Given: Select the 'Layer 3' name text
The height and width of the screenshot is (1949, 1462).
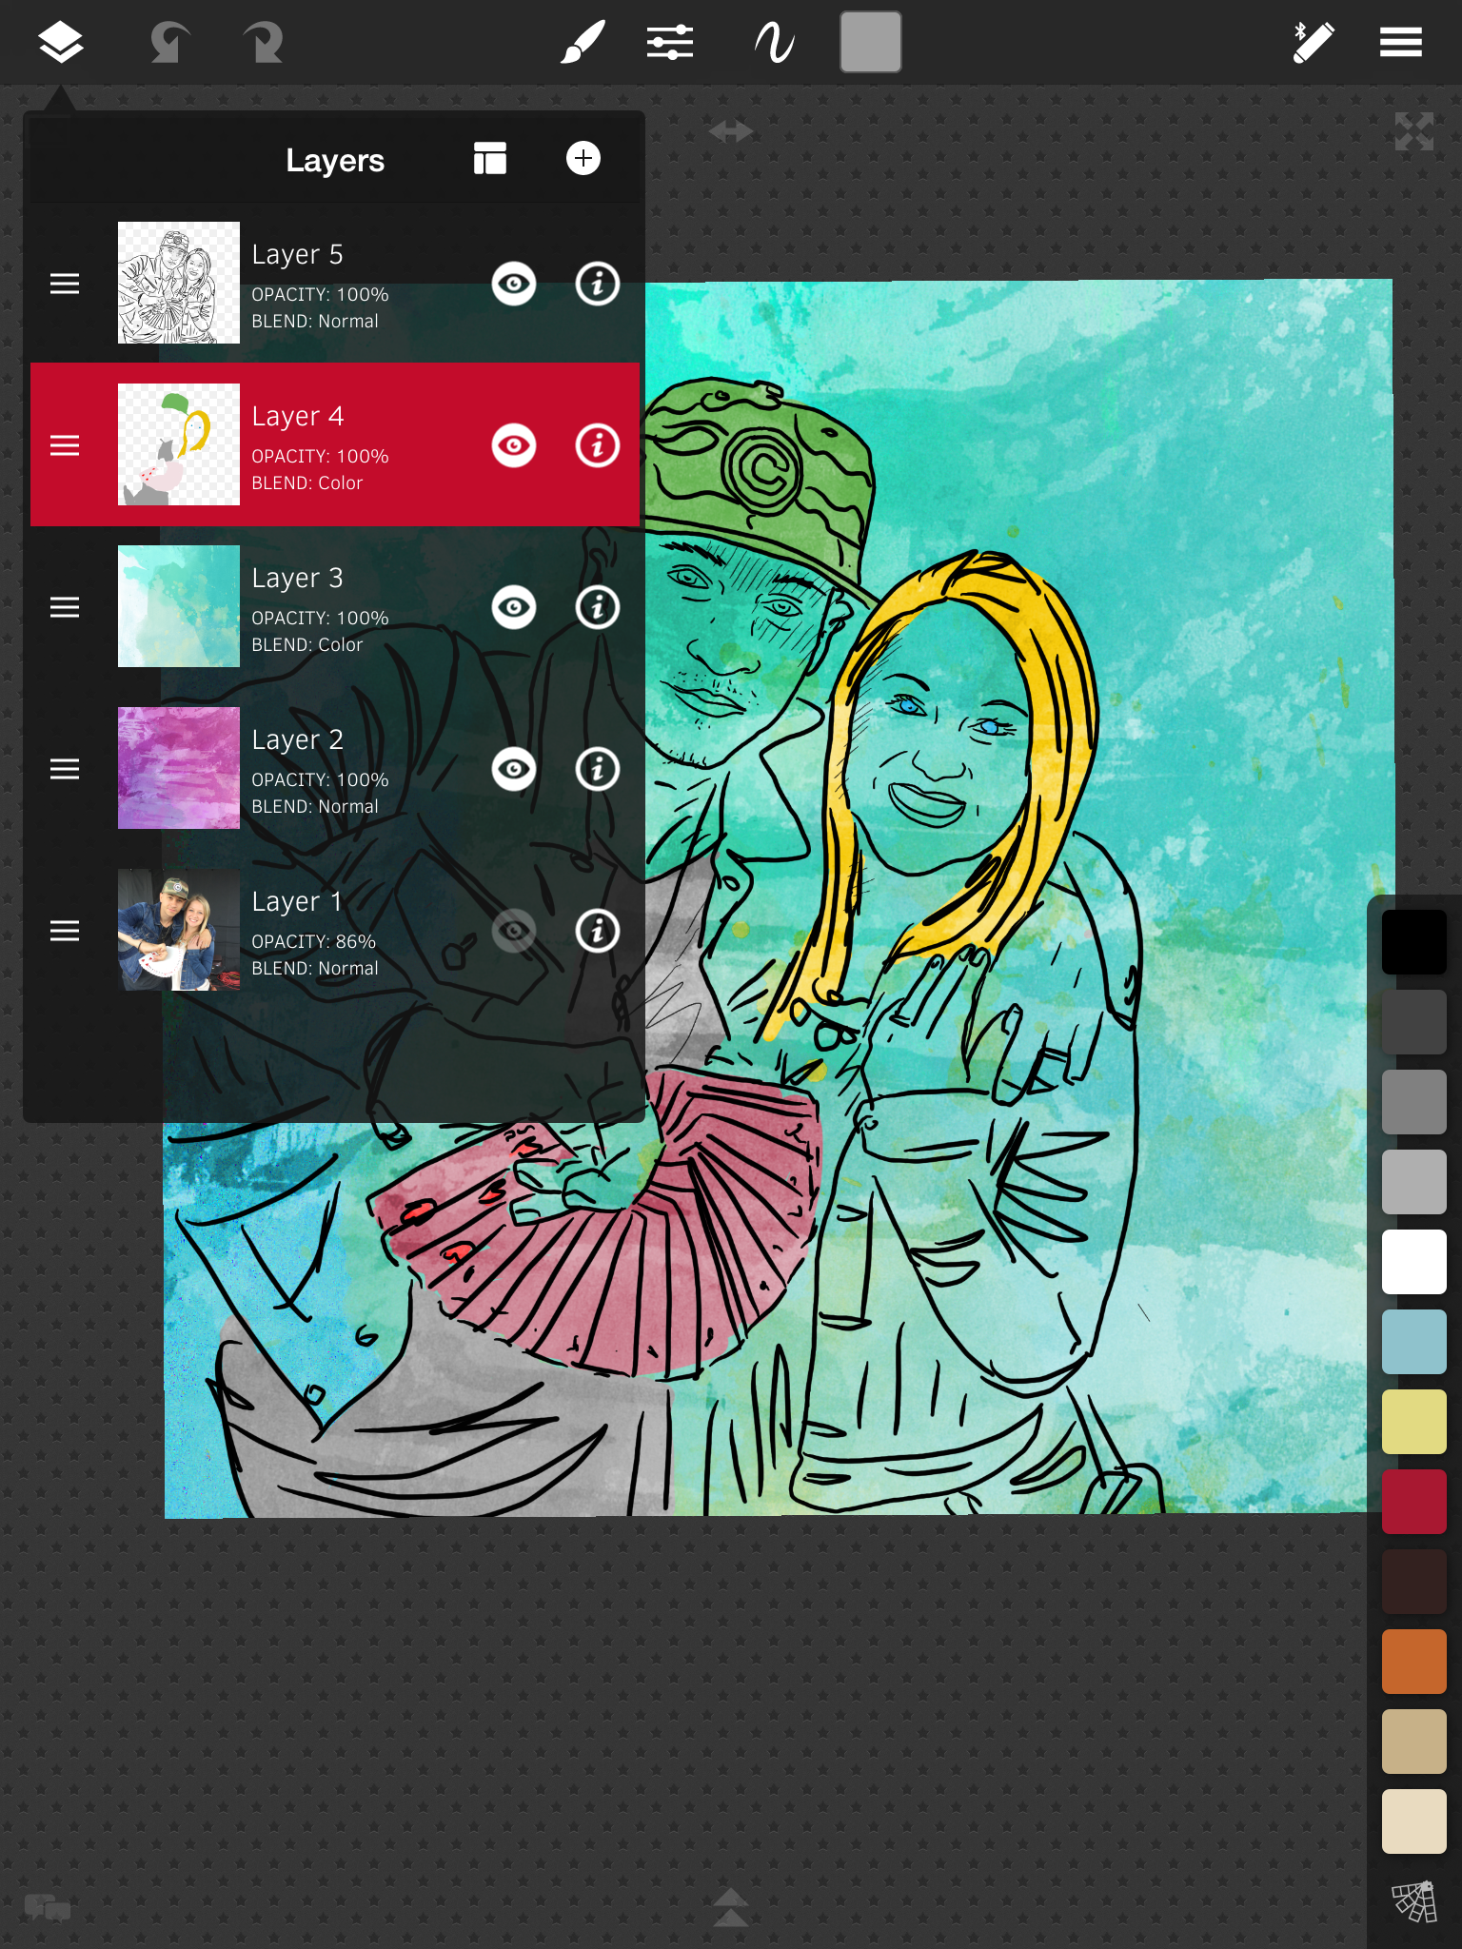Looking at the screenshot, I should [x=297, y=579].
